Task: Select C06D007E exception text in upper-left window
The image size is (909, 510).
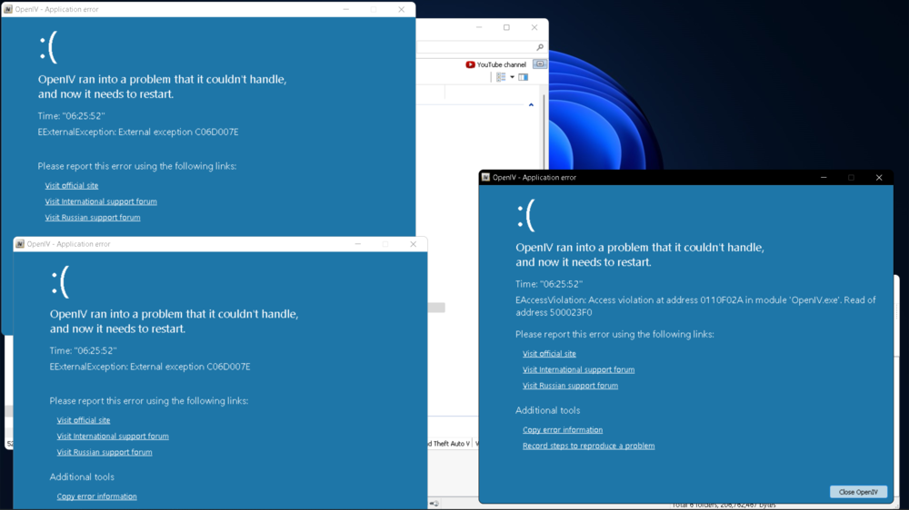Action: pyautogui.click(x=138, y=132)
